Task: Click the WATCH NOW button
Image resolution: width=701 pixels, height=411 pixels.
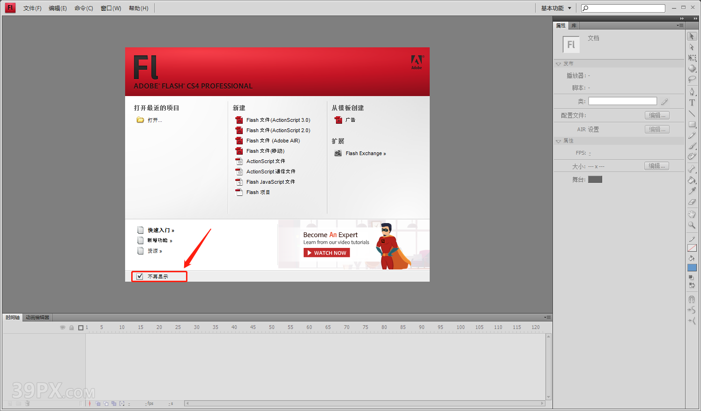Action: (x=327, y=253)
